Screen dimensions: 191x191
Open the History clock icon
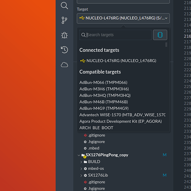[x=64, y=50]
